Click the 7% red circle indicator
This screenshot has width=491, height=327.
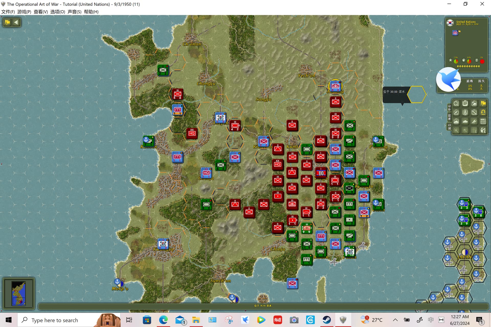482,61
